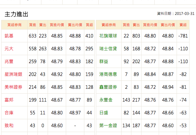Open broker link 花旗環球

coord(108,36)
